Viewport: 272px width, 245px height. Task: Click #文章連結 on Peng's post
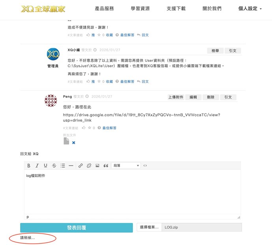71,128
